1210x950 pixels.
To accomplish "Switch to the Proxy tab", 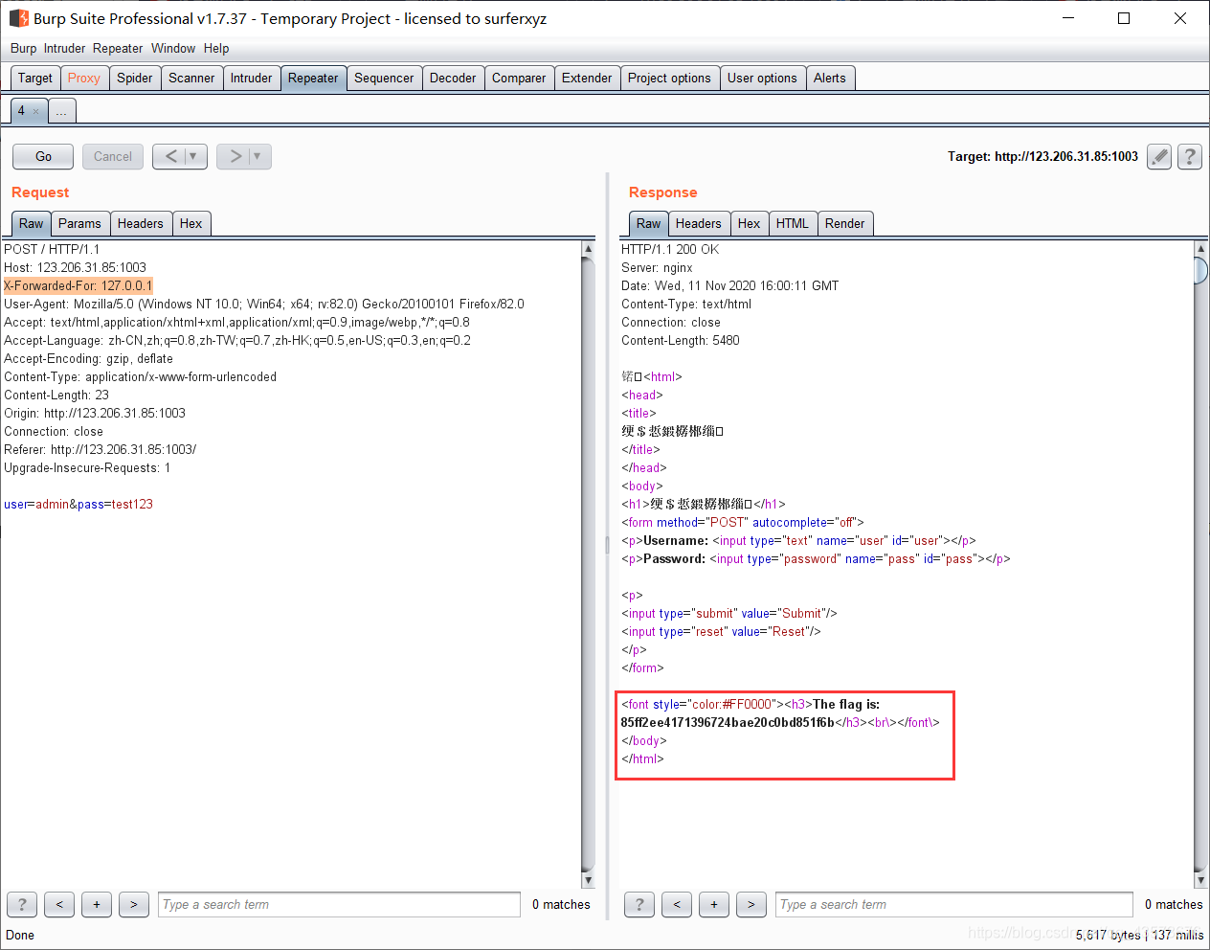I will 84,79.
